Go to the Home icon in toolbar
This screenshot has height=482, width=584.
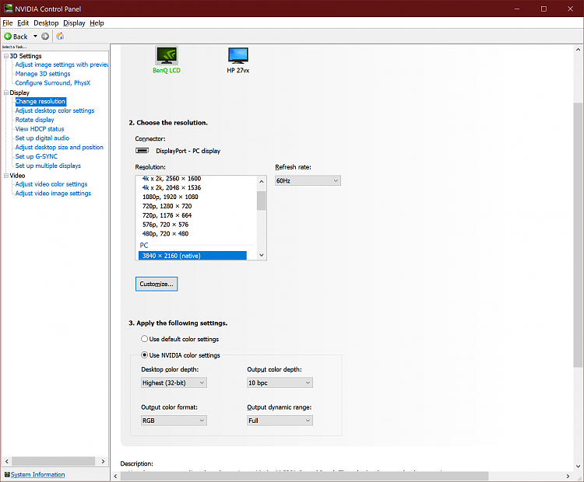tap(60, 36)
